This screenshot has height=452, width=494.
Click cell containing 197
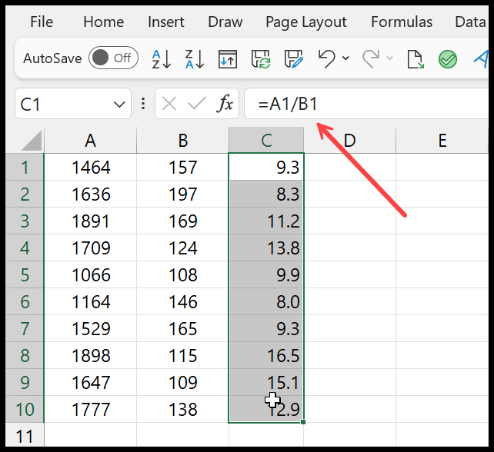click(x=182, y=194)
